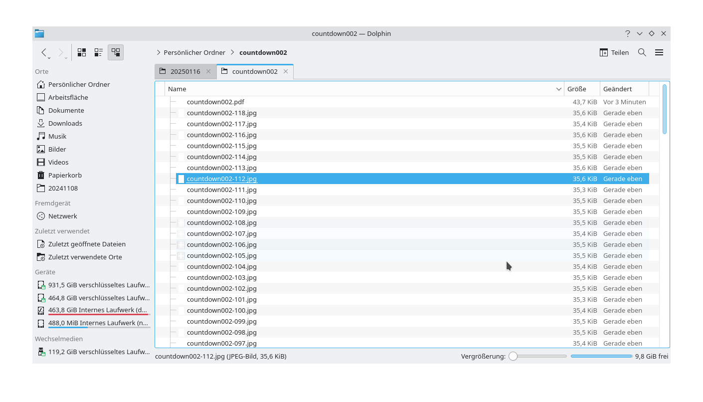
Task: Toggle the Details view mode button
Action: (x=116, y=52)
